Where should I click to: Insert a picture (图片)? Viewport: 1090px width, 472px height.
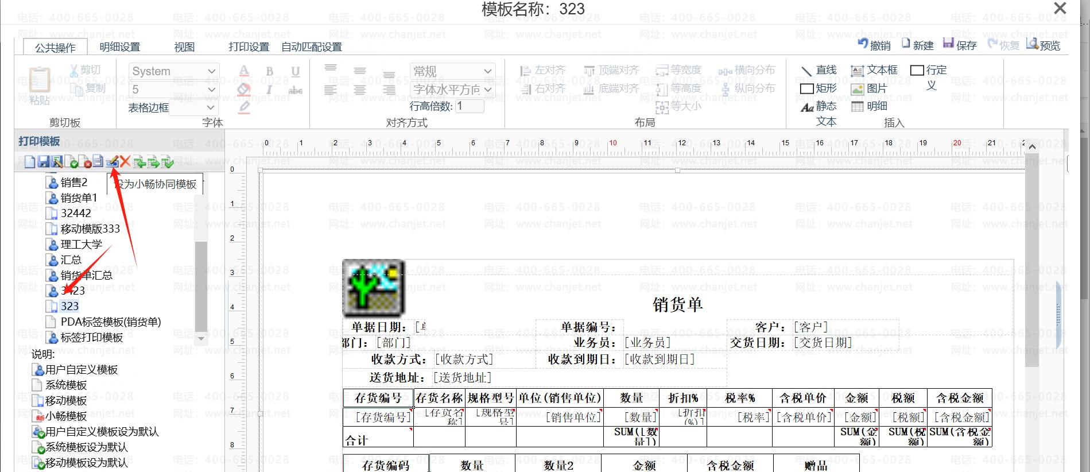pyautogui.click(x=870, y=88)
